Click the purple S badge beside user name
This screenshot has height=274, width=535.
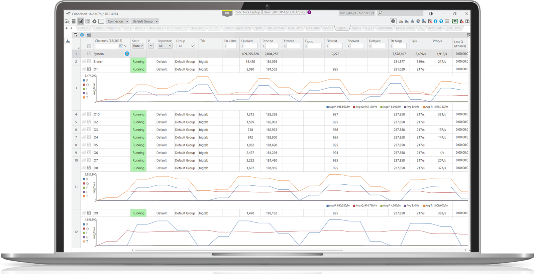click(309, 12)
